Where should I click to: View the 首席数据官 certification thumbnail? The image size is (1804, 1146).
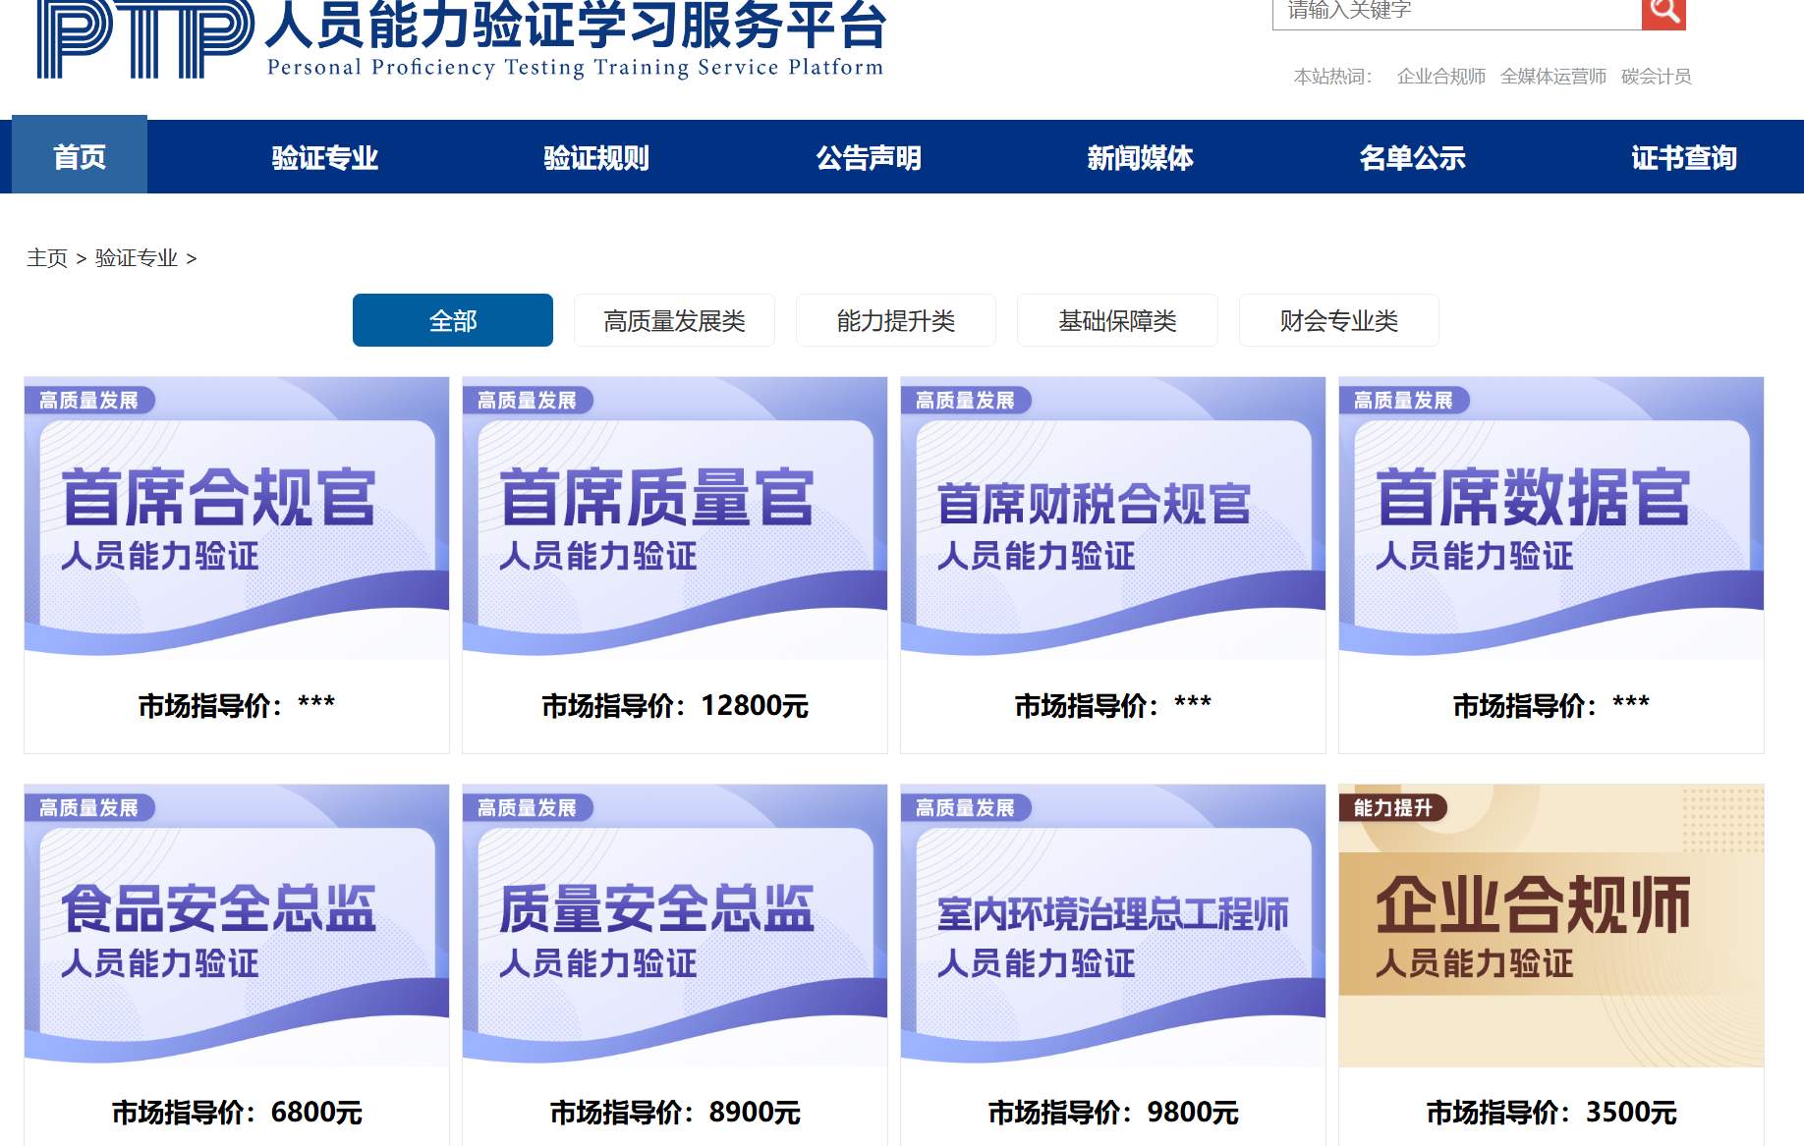1550,518
